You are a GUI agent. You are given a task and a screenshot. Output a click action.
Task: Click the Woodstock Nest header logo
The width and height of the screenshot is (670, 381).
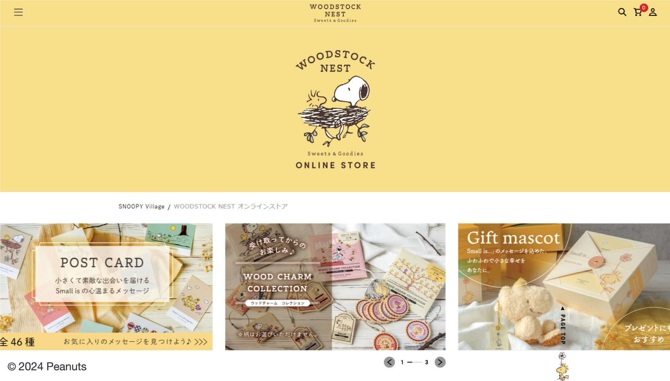click(335, 13)
